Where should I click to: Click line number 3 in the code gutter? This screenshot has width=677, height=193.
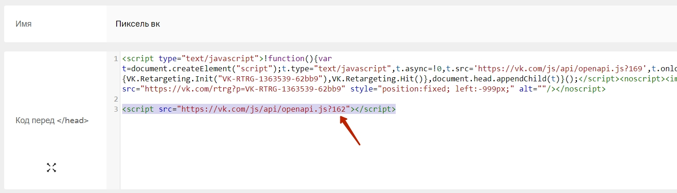click(115, 109)
